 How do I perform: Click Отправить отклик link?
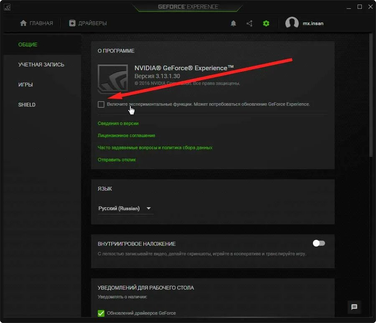point(117,160)
